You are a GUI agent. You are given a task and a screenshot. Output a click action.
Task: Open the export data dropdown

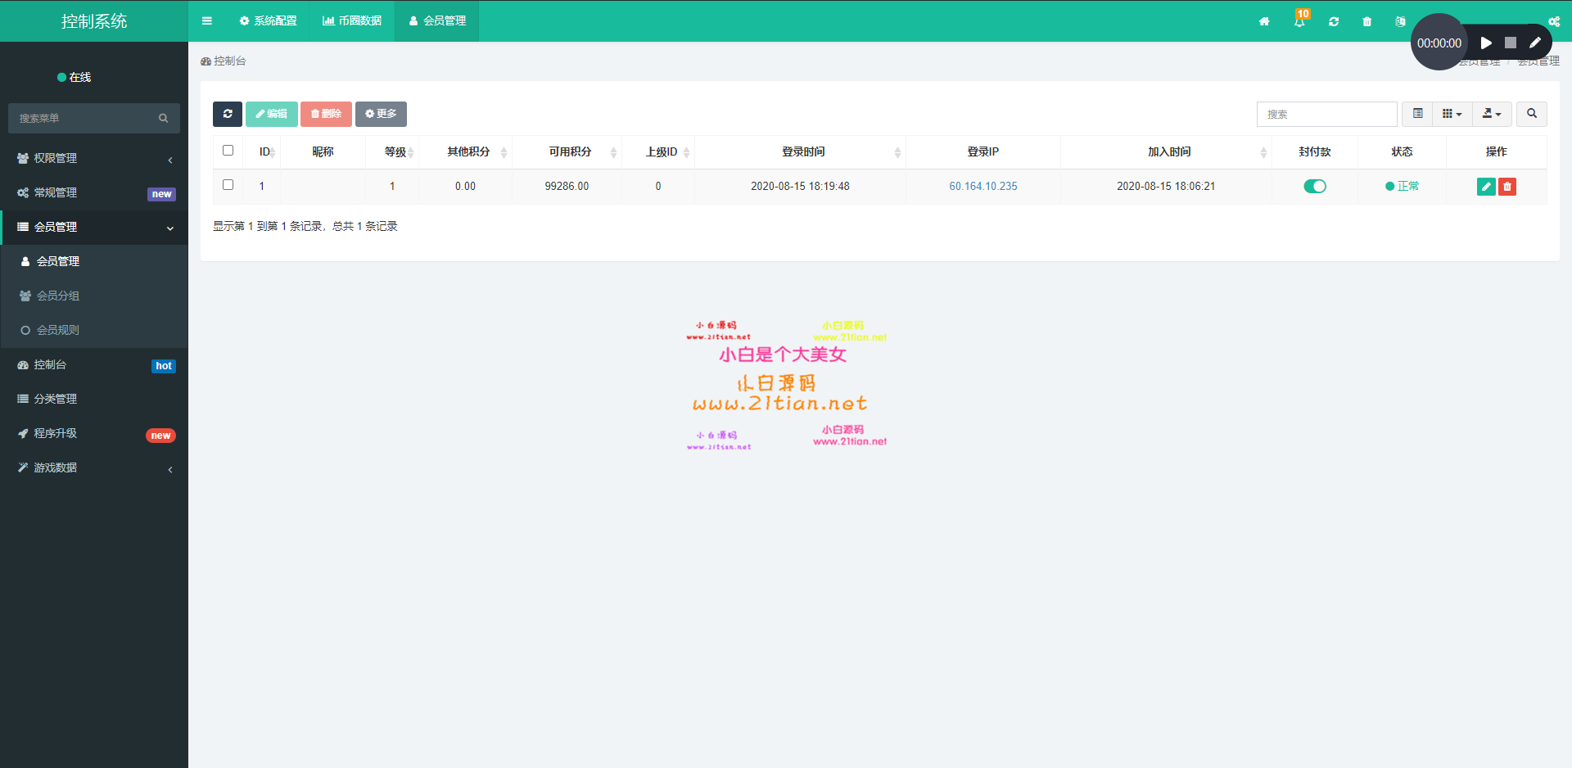1492,114
